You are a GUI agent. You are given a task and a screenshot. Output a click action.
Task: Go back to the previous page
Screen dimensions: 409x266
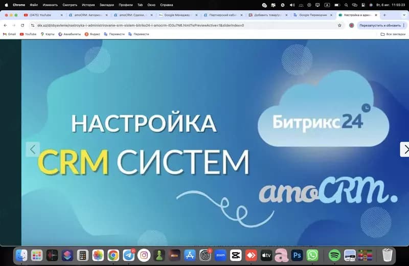(6, 25)
